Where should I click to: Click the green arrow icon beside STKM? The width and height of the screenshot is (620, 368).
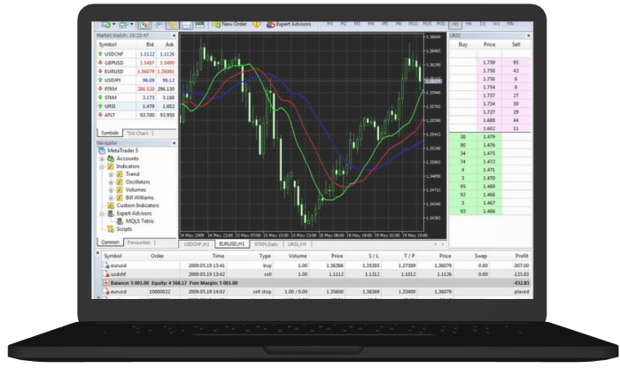100,97
